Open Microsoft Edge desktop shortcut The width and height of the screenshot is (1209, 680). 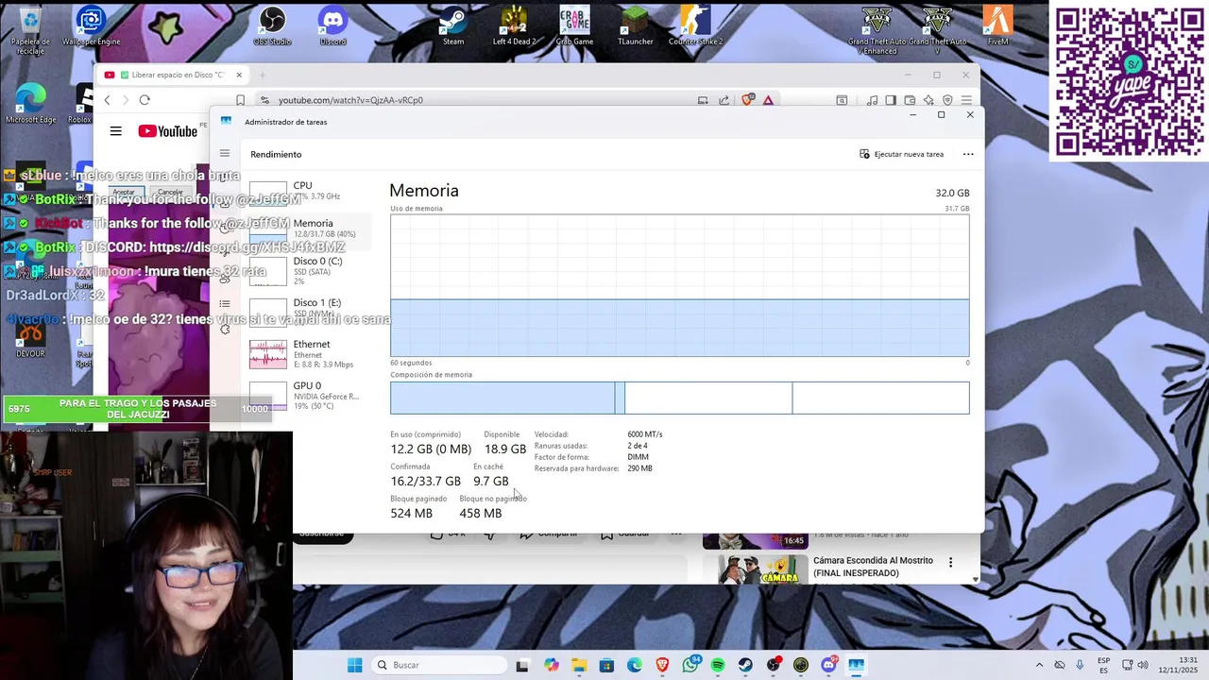pos(30,104)
